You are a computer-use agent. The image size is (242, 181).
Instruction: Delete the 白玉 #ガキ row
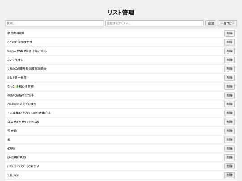pyautogui.click(x=229, y=122)
